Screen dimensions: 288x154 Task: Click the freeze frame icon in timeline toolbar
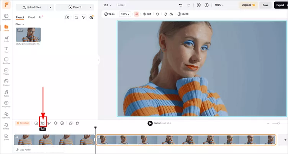coord(56,123)
